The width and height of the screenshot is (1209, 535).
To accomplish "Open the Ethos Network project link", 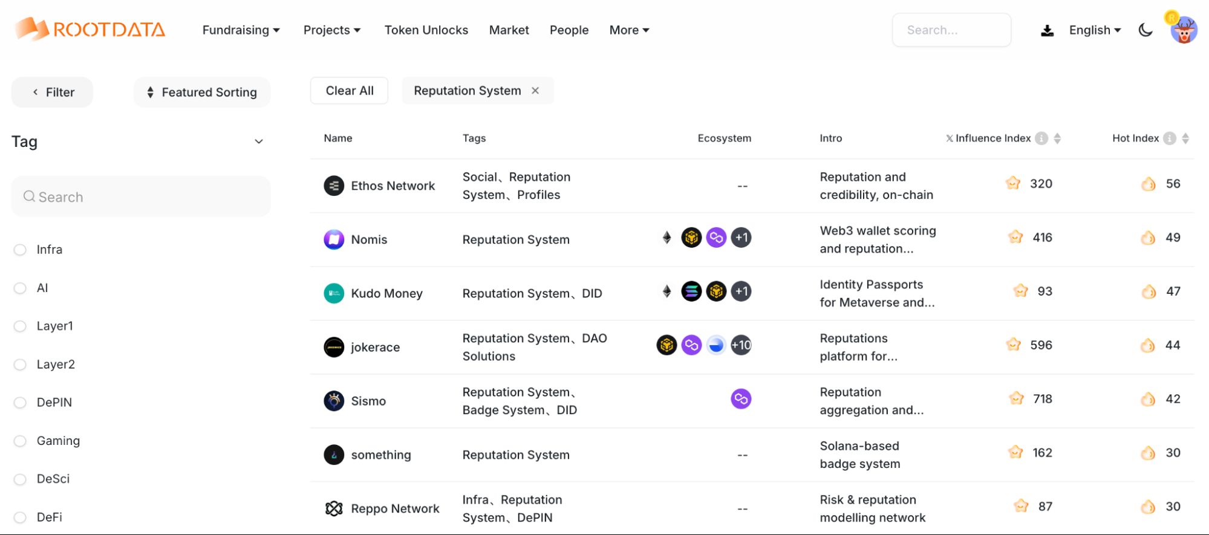I will (393, 186).
